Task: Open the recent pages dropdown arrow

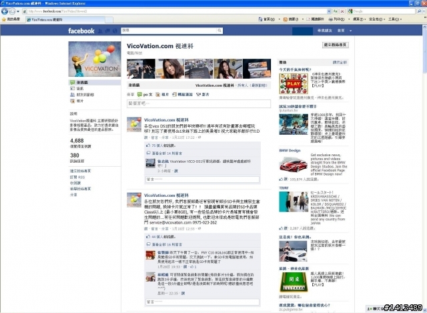Action: click(x=18, y=11)
